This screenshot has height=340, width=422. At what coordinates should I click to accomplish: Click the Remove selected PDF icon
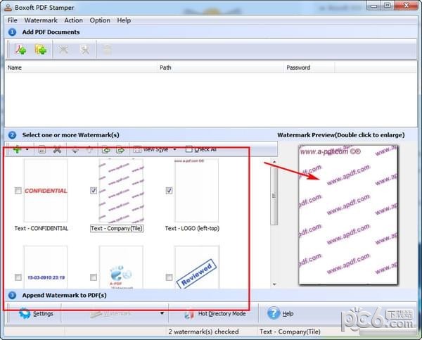63,49
